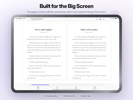Click the upward chevron left of the progress slider

pyautogui.click(x=29, y=85)
